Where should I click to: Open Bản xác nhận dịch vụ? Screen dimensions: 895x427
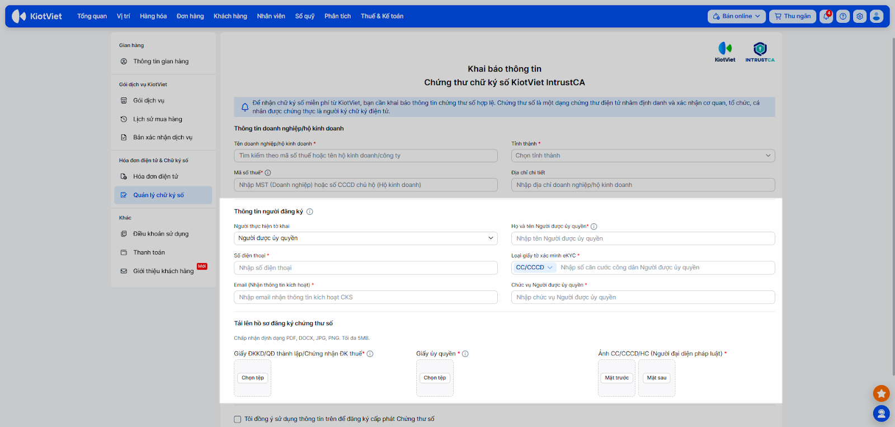tap(163, 138)
